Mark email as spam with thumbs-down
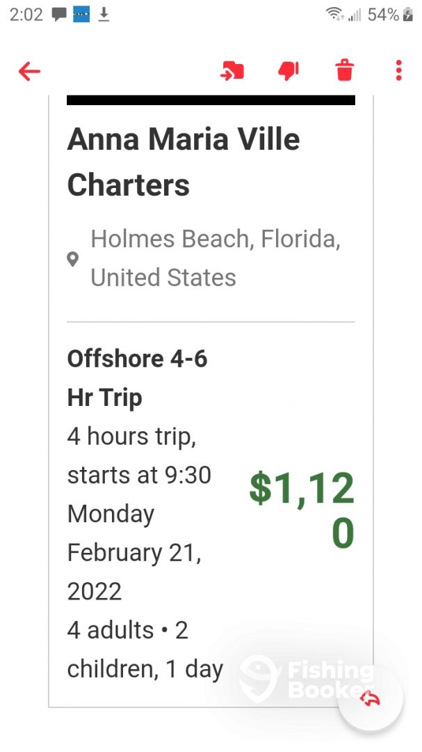This screenshot has width=422, height=752. 289,70
